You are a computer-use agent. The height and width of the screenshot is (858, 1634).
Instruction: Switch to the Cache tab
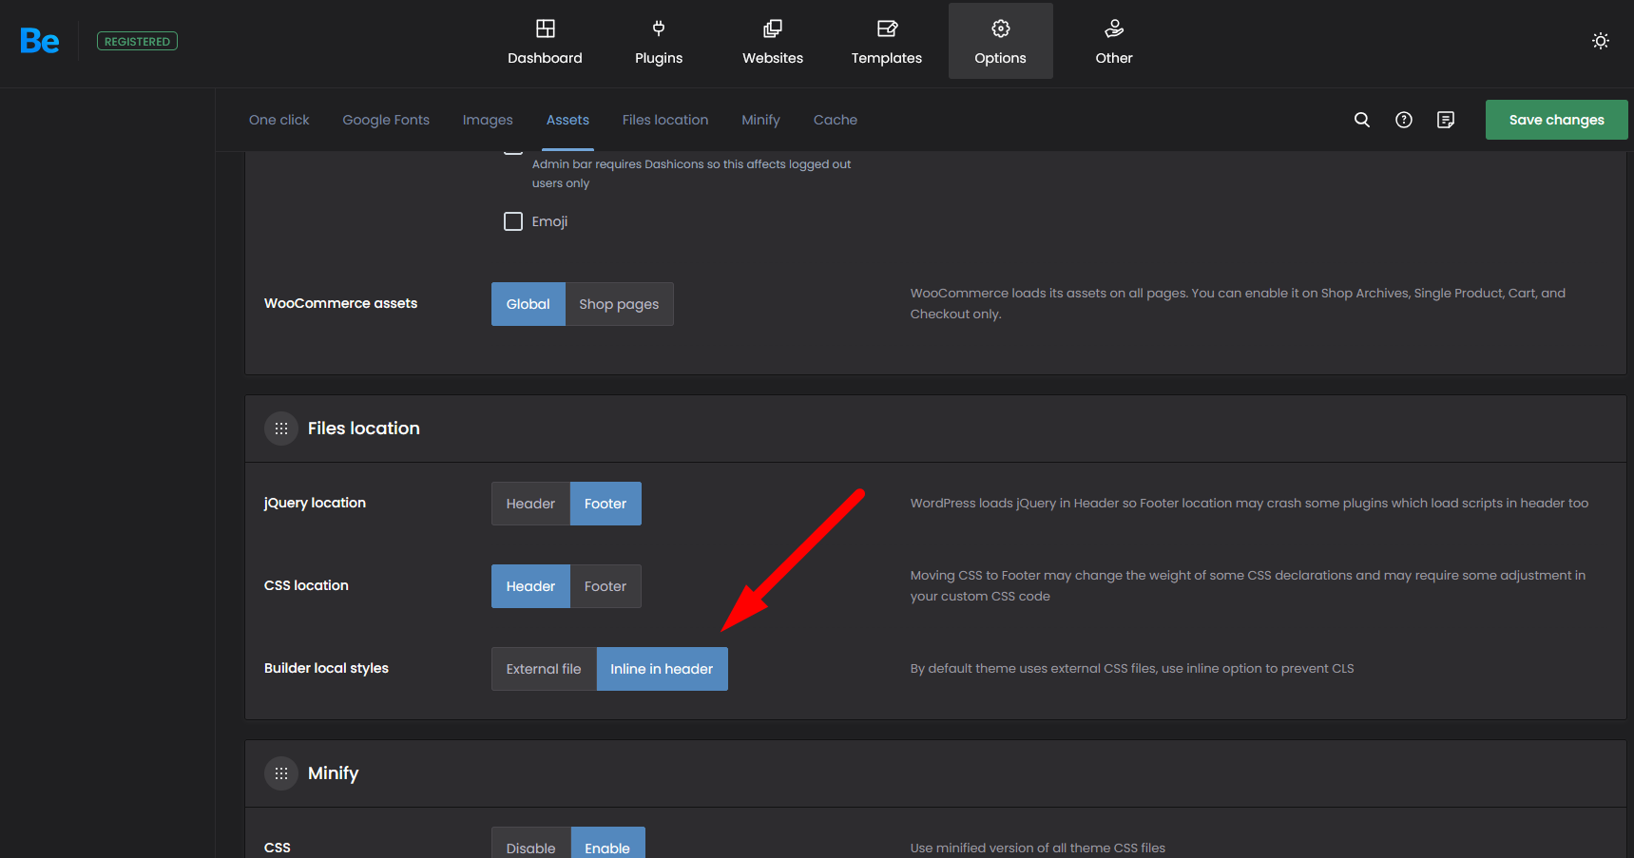coord(835,120)
